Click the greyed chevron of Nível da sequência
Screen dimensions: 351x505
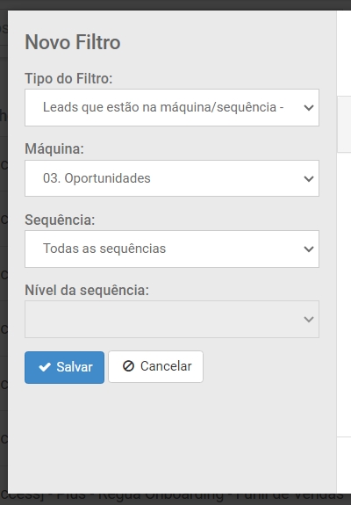coord(309,319)
